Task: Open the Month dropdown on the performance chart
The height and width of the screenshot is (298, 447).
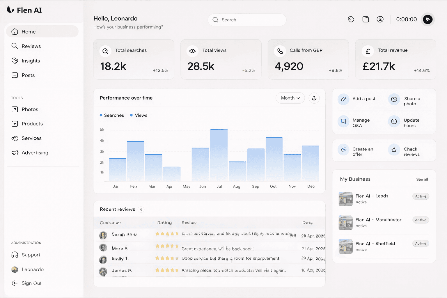Action: [290, 98]
